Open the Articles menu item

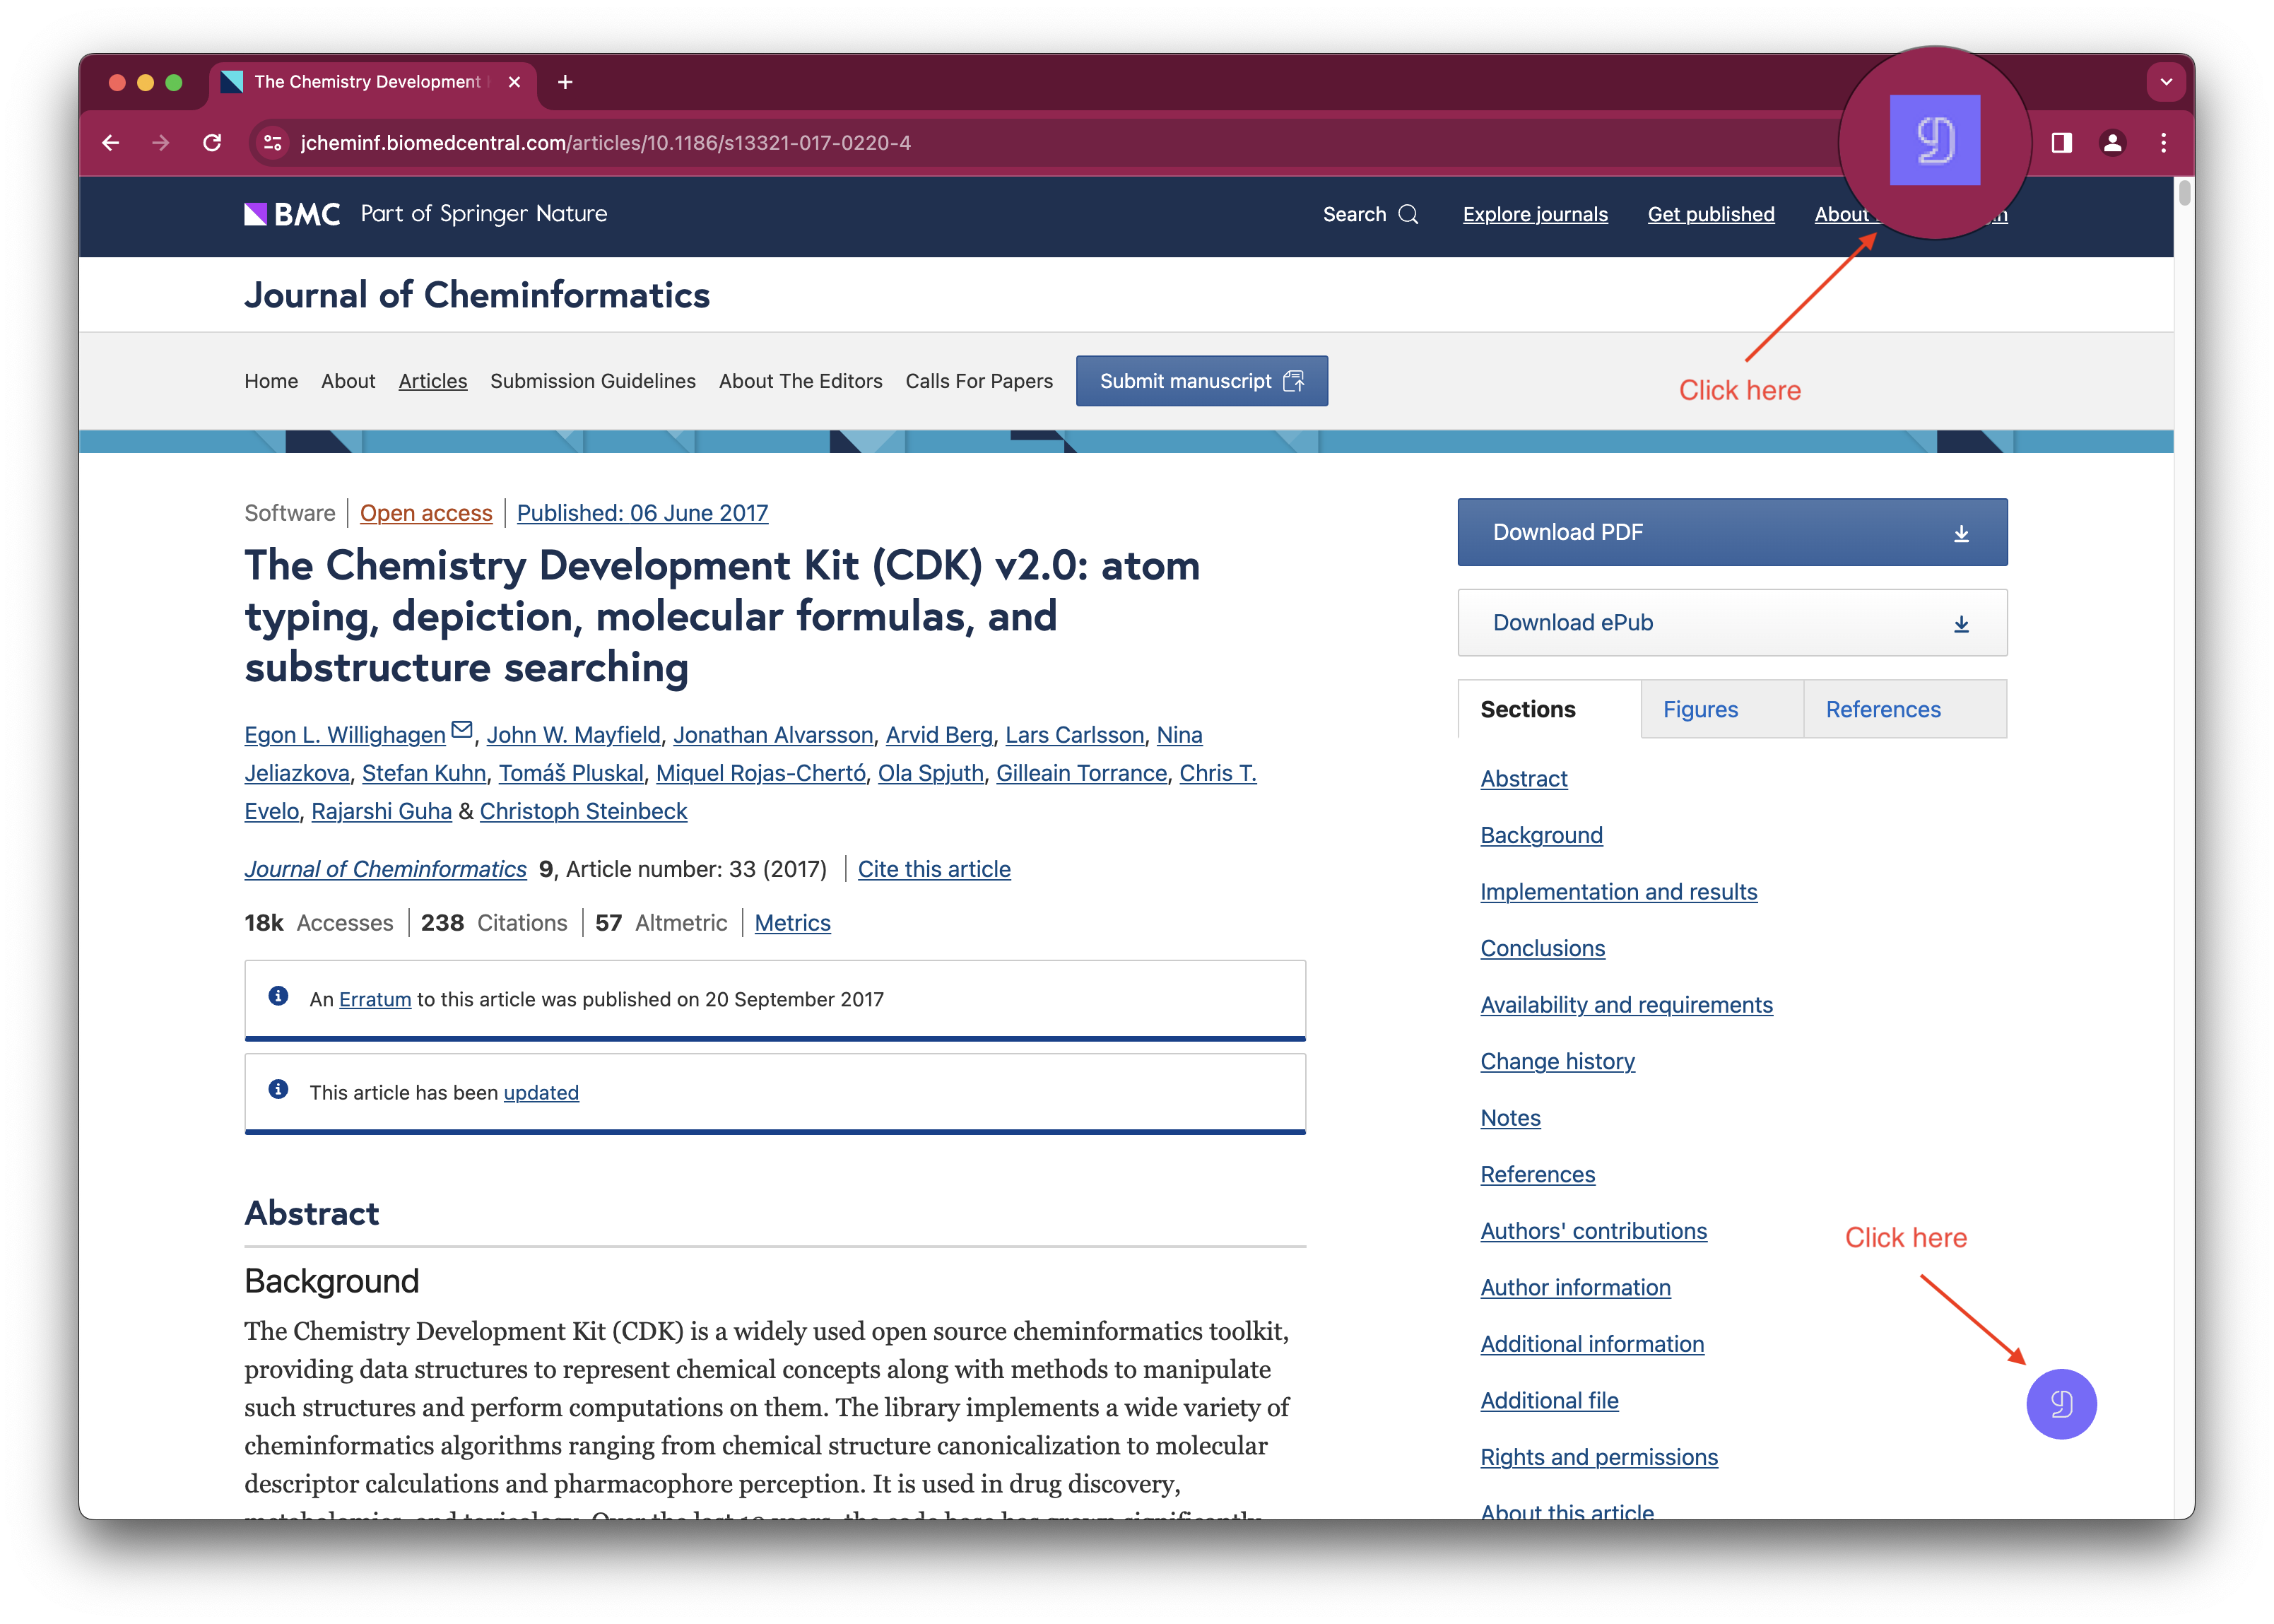[x=433, y=381]
